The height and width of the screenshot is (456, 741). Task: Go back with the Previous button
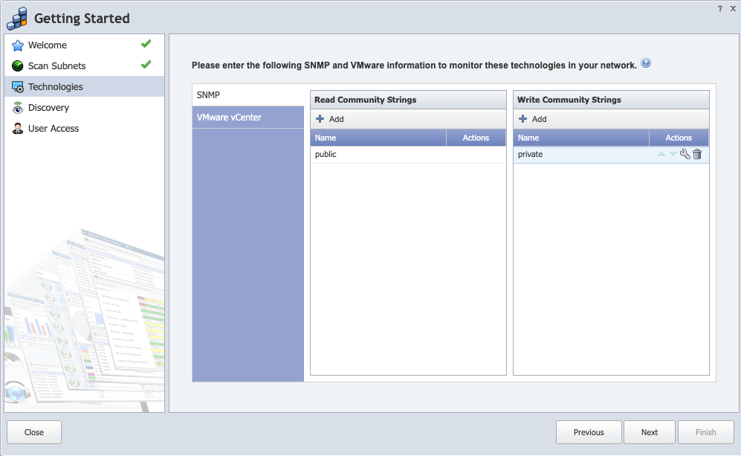(589, 432)
